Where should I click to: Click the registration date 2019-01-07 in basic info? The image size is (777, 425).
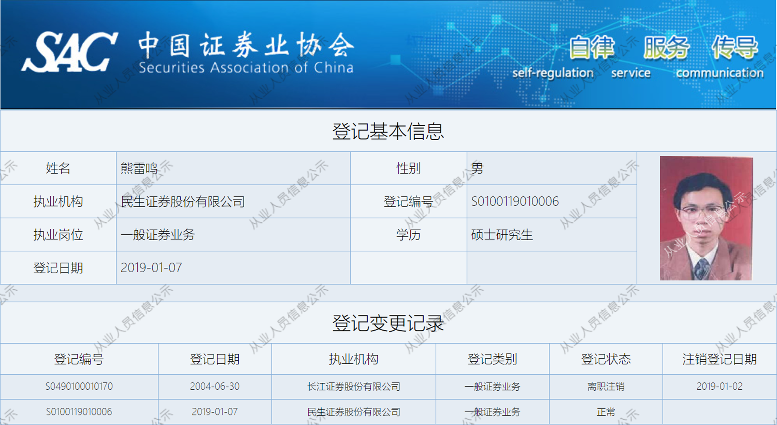151,268
